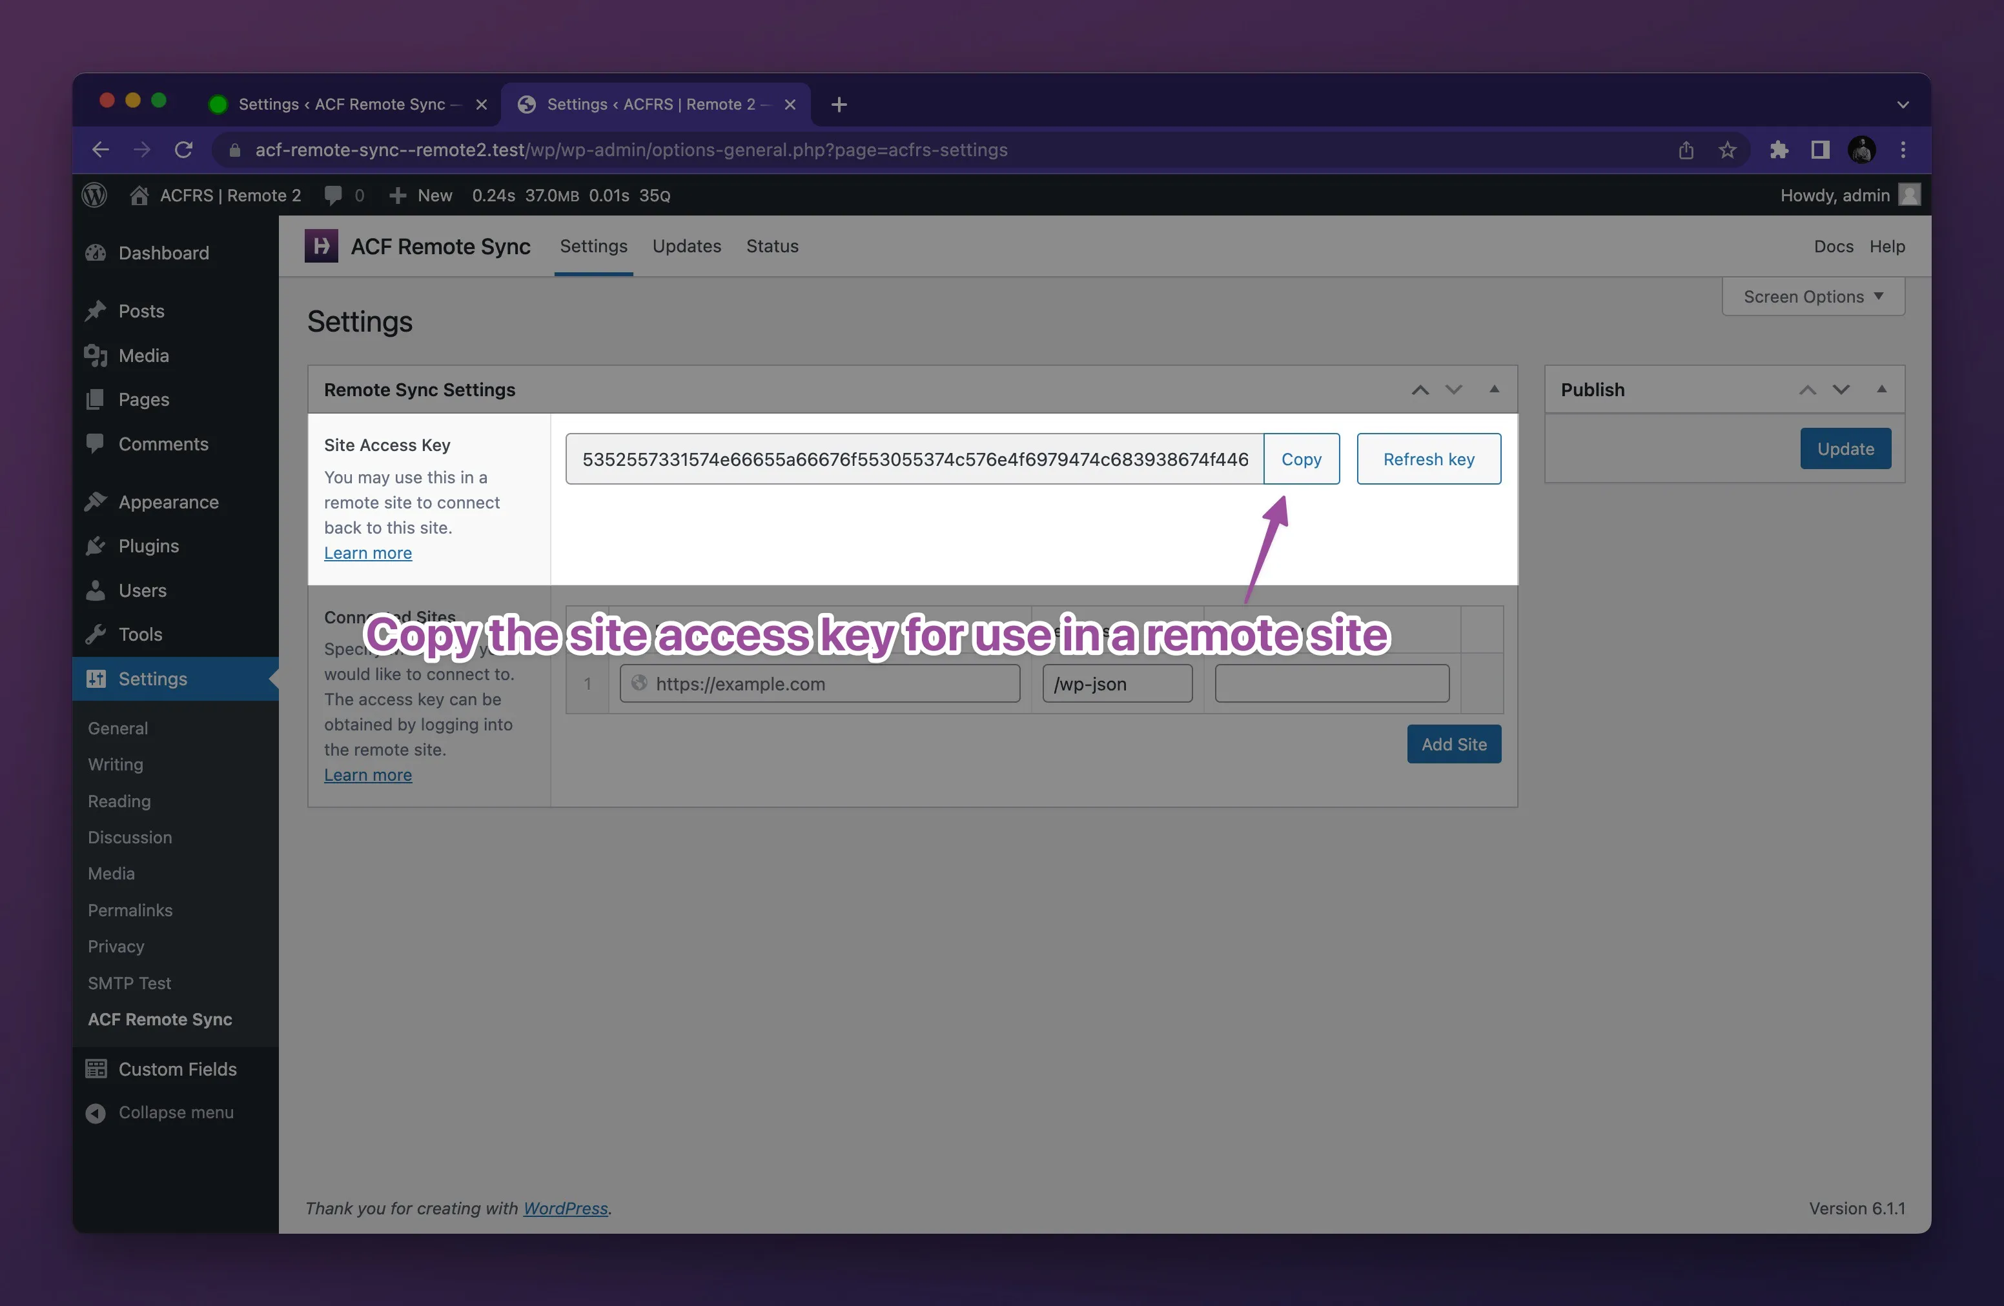Viewport: 2004px width, 1306px height.
Task: Click the Update publish button
Action: pyautogui.click(x=1845, y=448)
